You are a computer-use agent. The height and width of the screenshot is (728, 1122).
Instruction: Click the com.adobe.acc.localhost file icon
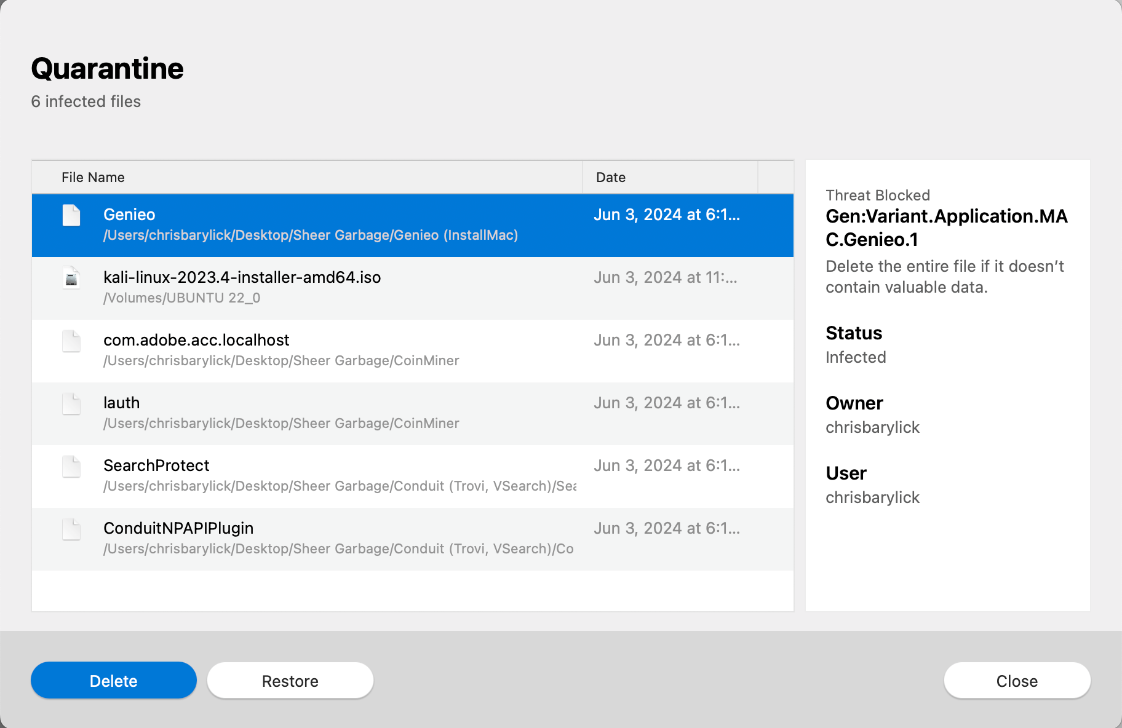(x=71, y=342)
